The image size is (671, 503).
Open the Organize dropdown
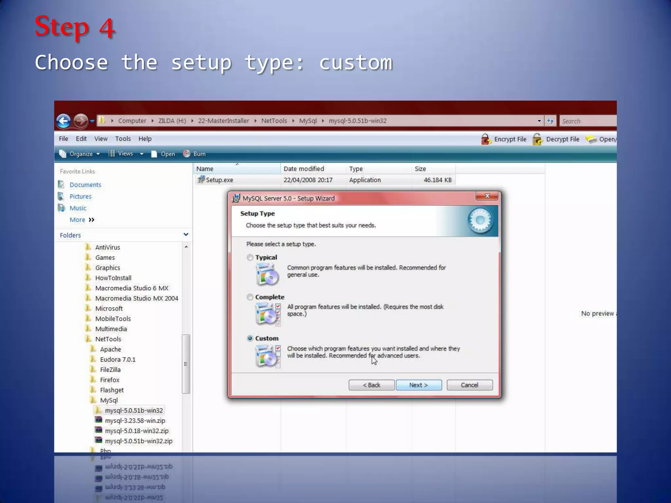(x=80, y=154)
